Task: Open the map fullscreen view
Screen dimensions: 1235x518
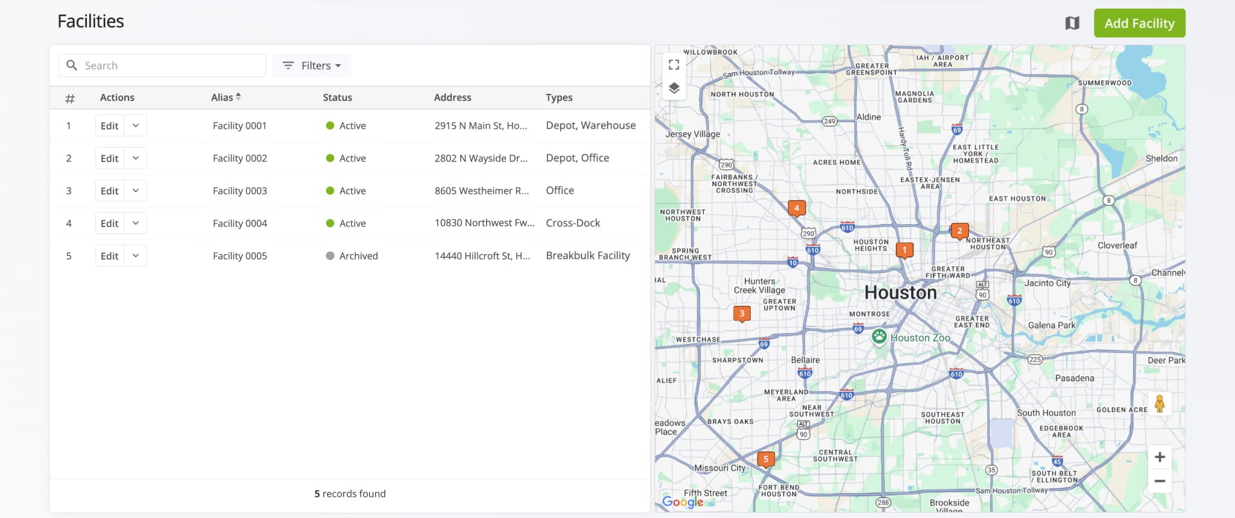Action: [674, 65]
